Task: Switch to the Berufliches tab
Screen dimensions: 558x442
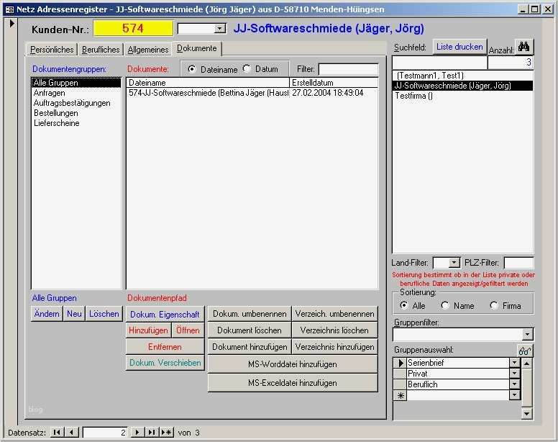Action: tap(101, 50)
